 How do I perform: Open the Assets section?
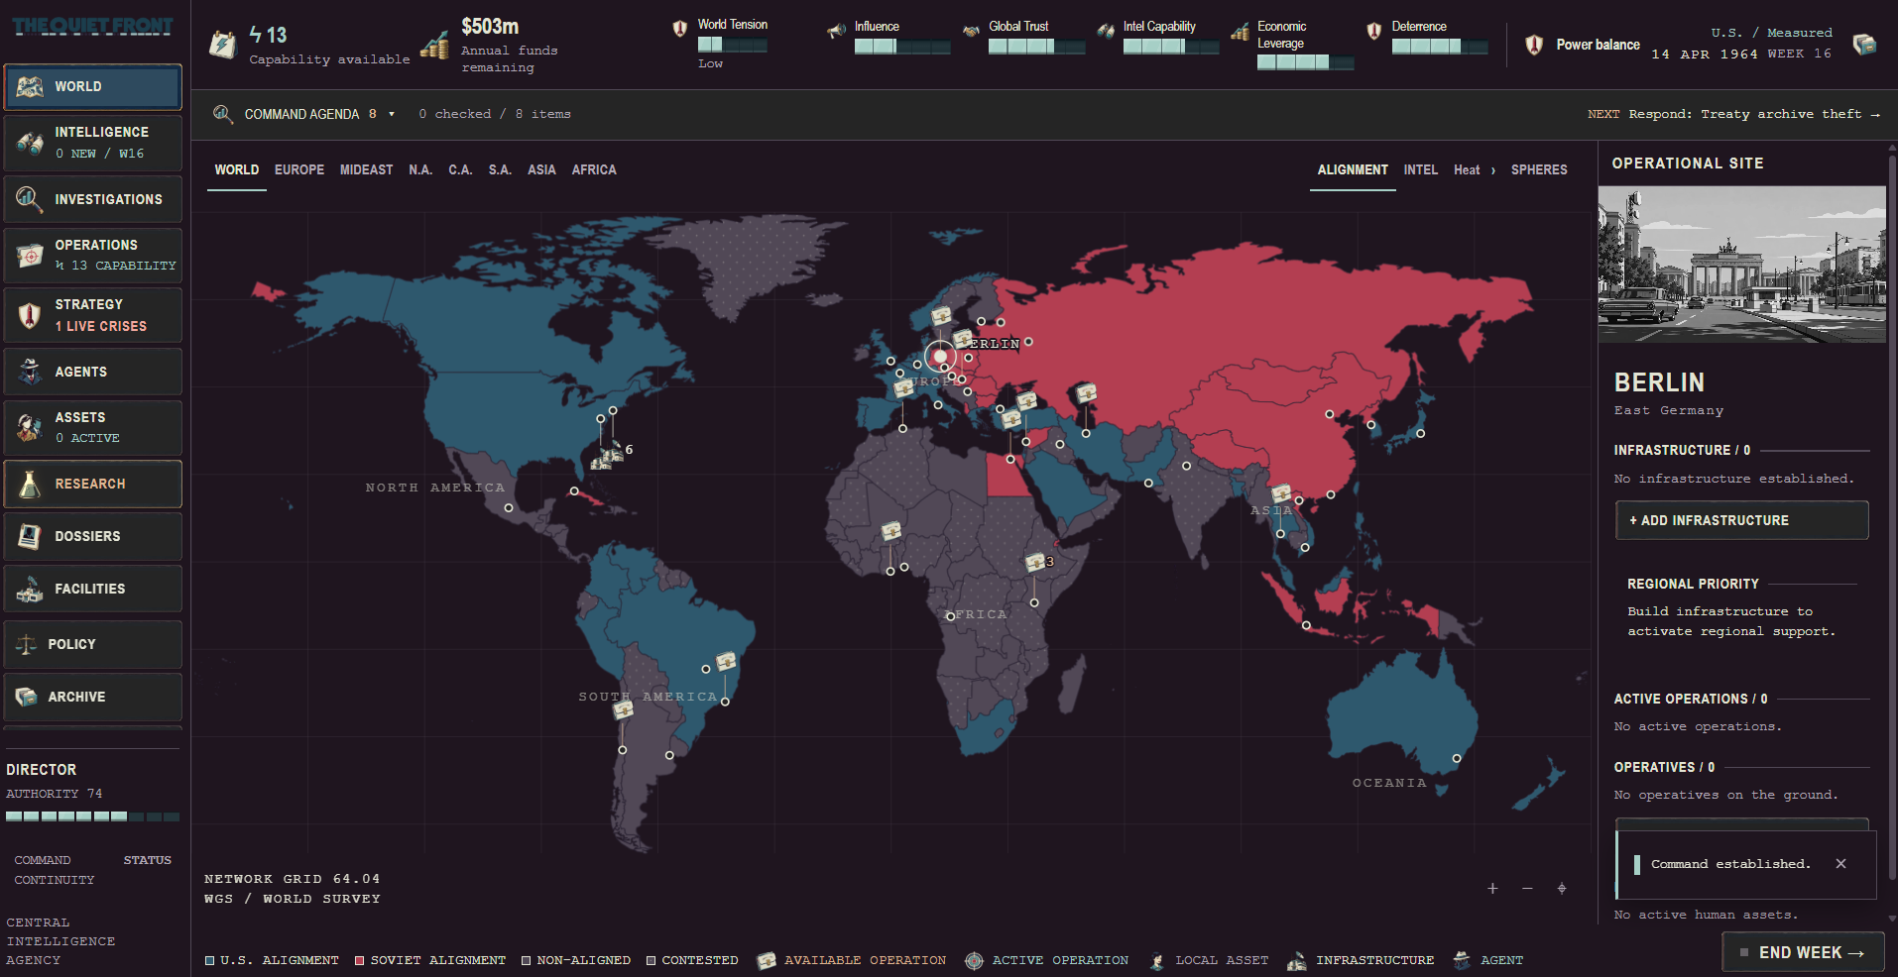tap(93, 427)
